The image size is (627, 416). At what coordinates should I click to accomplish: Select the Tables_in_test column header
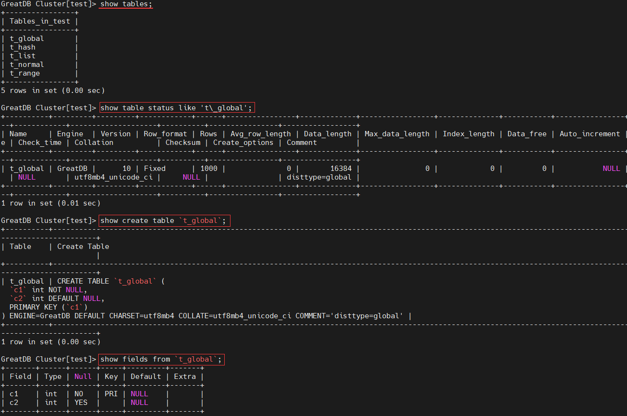tap(40, 21)
